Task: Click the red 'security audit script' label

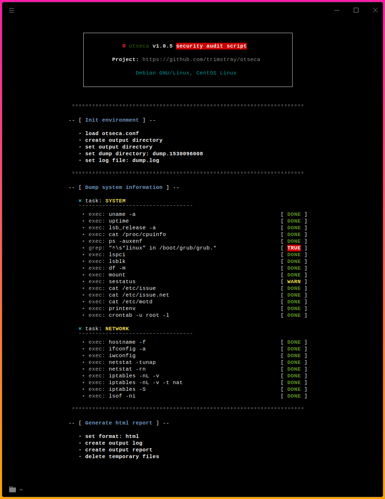Action: click(211, 46)
